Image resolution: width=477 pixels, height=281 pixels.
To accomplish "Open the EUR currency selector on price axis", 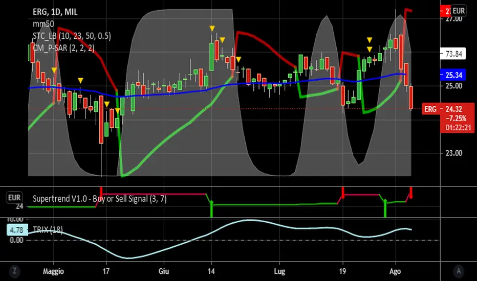I will point(459,11).
